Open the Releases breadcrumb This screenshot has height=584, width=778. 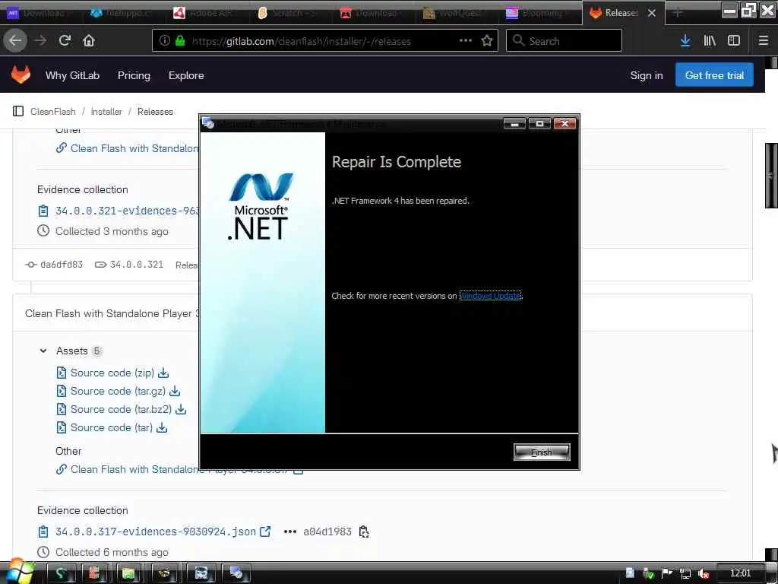tap(155, 112)
